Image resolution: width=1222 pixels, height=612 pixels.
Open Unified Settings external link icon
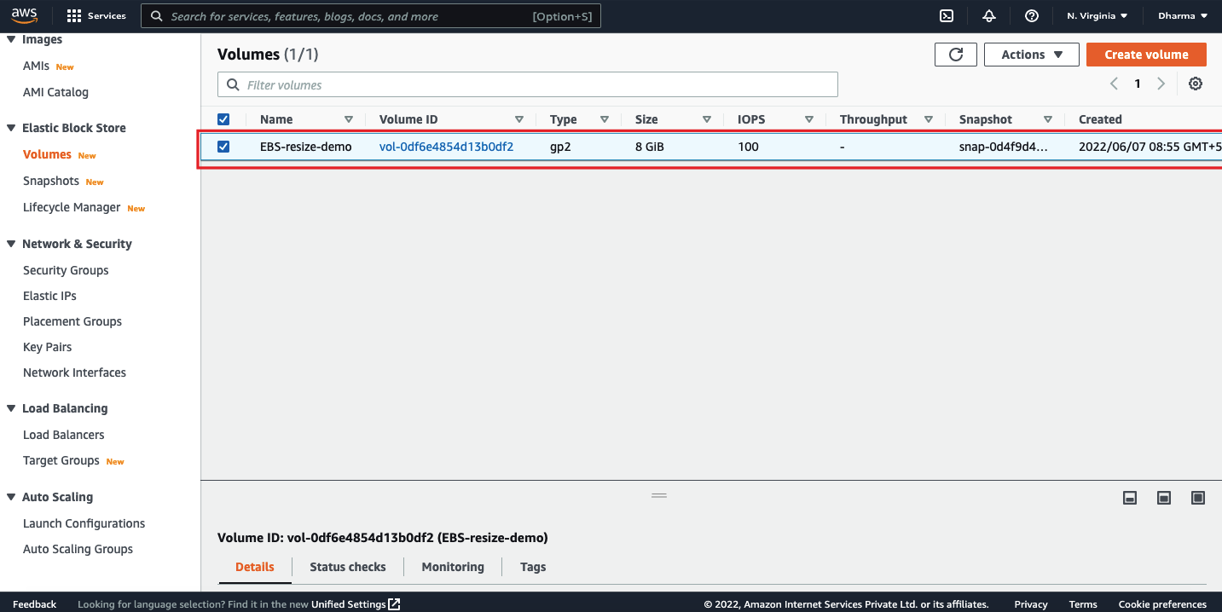394,604
